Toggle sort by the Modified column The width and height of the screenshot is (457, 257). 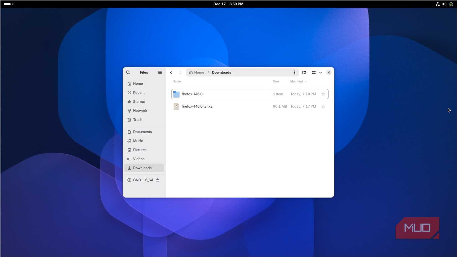(296, 81)
